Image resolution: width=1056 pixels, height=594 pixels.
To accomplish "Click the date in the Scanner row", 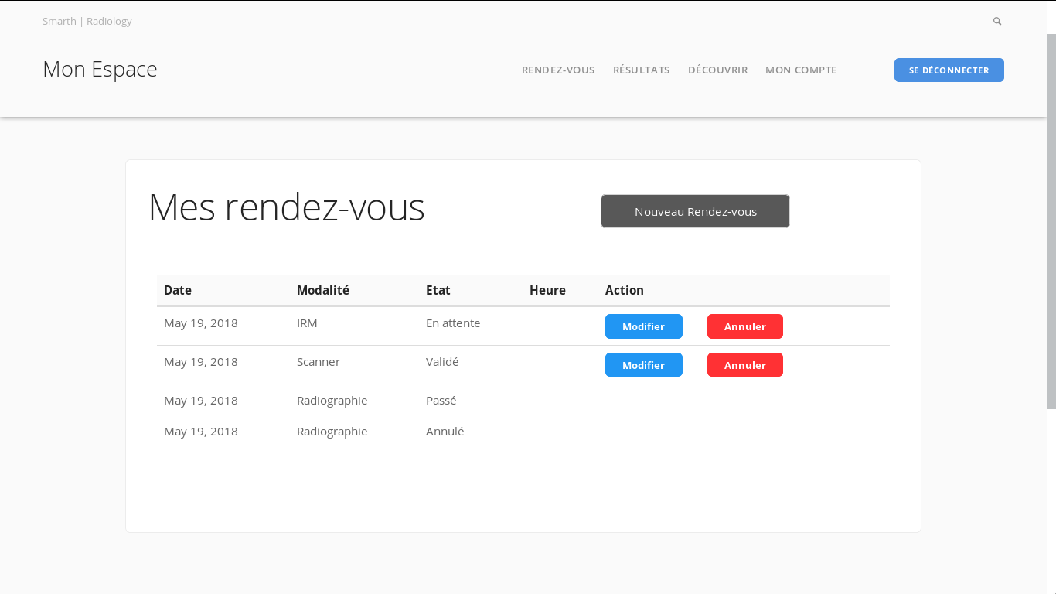I will pyautogui.click(x=201, y=361).
